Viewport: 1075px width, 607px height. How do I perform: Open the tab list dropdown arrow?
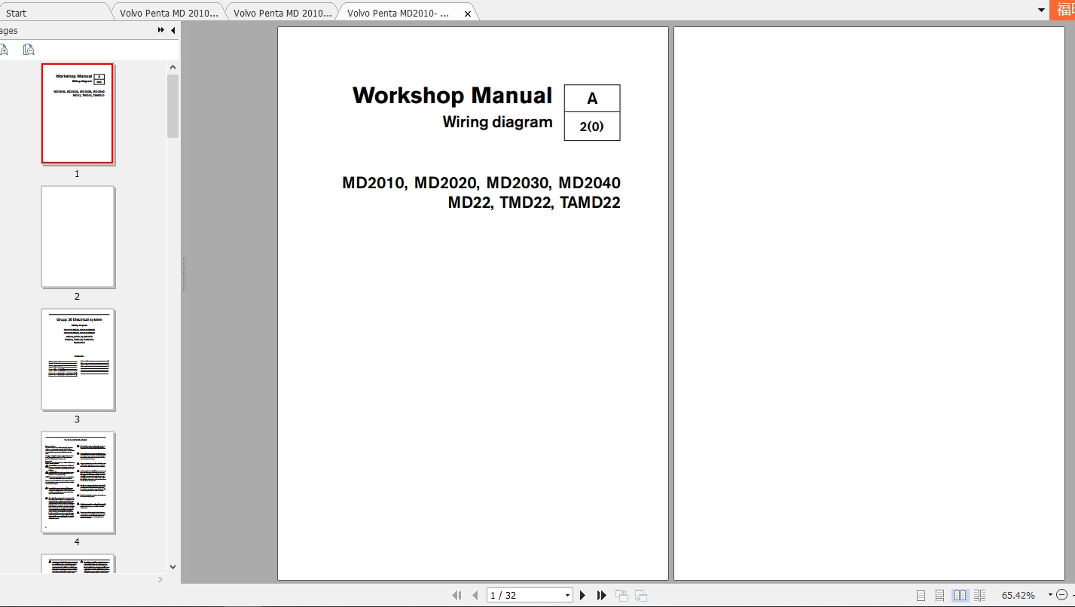pyautogui.click(x=1042, y=11)
